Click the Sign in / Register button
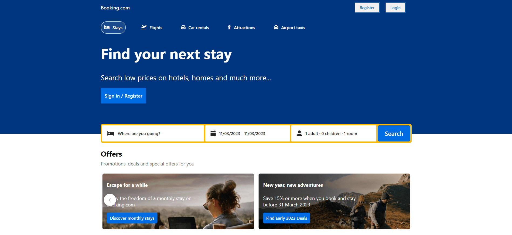This screenshot has height=235, width=512. (x=124, y=96)
